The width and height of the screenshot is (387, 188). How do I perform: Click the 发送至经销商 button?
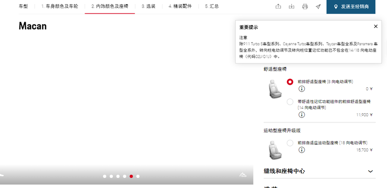[x=351, y=7]
